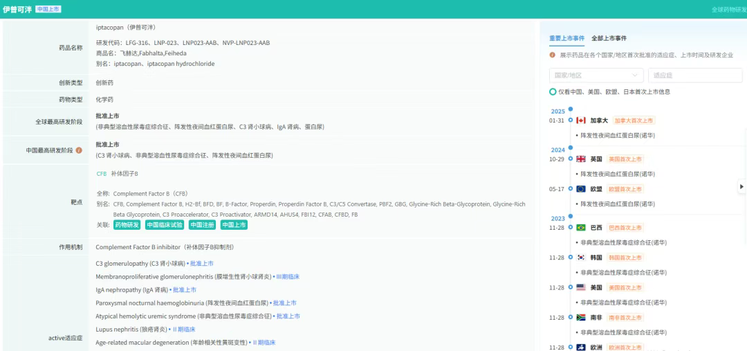Open the 国家/地区 dropdown

pyautogui.click(x=596, y=75)
